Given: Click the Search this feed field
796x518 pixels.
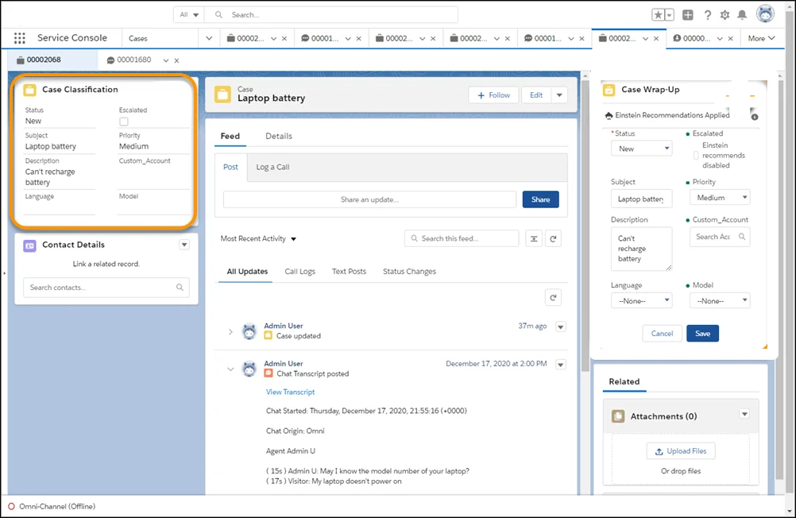Looking at the screenshot, I should (462, 238).
